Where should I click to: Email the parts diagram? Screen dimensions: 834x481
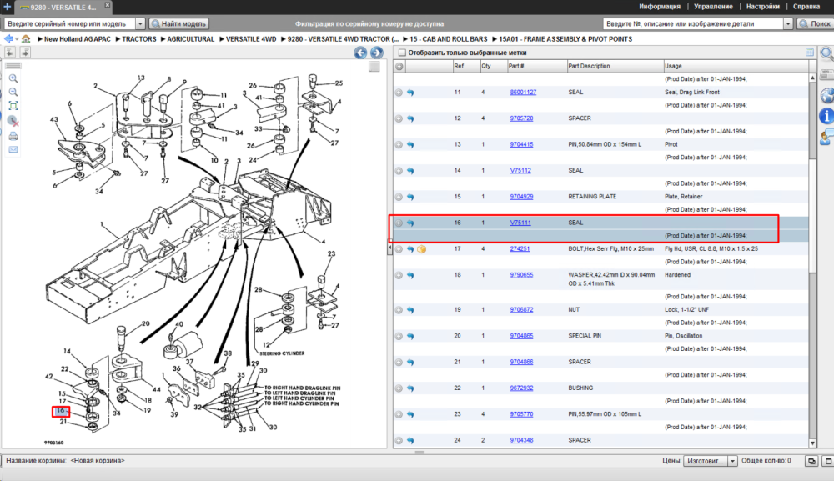[x=13, y=149]
